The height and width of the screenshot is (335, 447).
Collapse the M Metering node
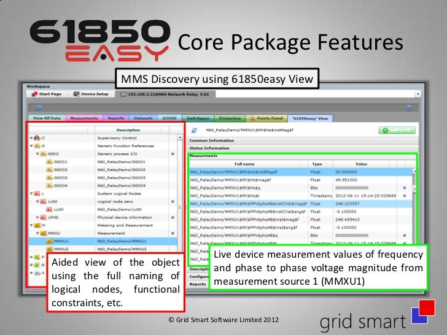point(31,225)
